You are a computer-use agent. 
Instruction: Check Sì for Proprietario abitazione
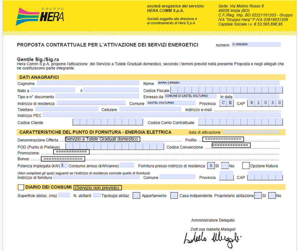pos(258,195)
